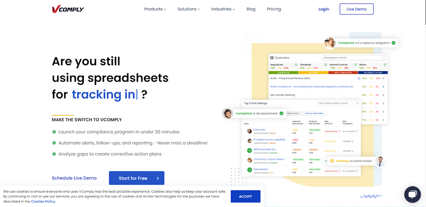Click the 'S&C Activity Planning' row
The width and height of the screenshot is (426, 207).
(x=328, y=95)
